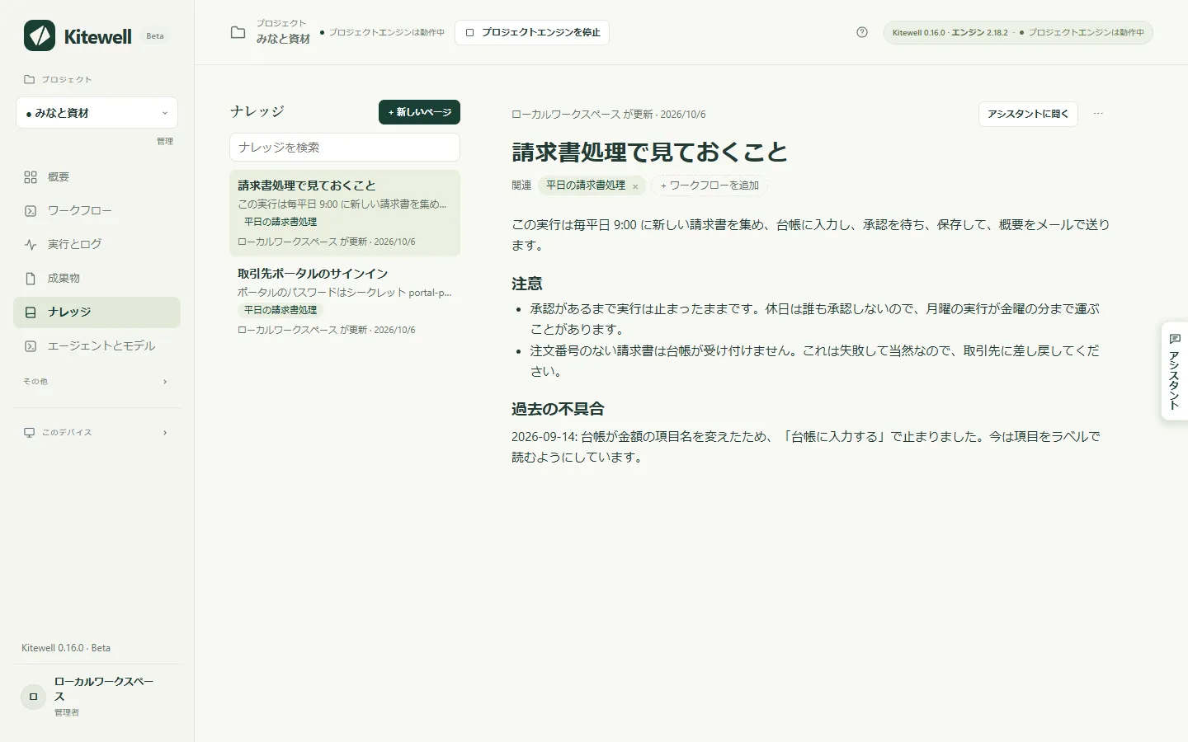The width and height of the screenshot is (1188, 742).
Task: Open the more options ellipsis menu
Action: 1098,114
